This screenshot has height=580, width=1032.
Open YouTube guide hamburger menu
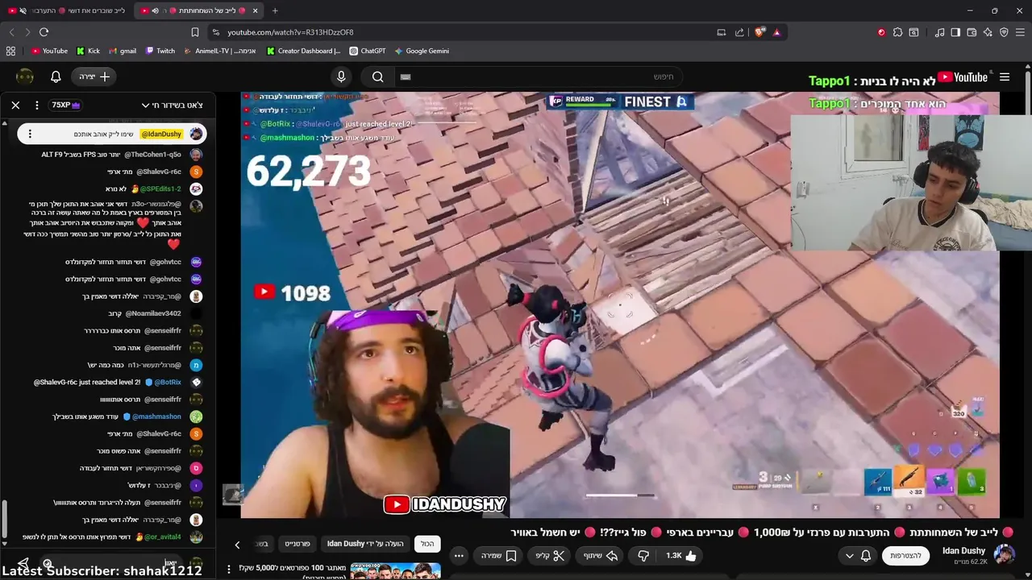1005,77
